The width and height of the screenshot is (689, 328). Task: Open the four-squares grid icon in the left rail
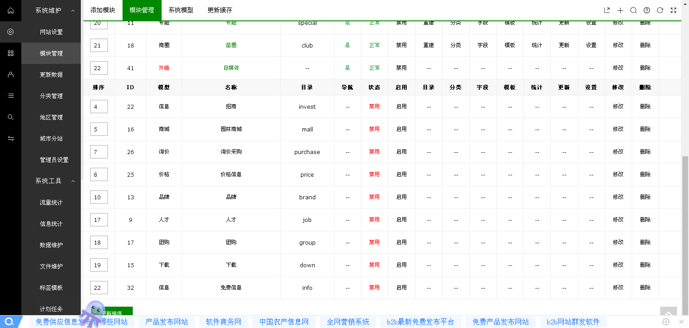pyautogui.click(x=11, y=53)
